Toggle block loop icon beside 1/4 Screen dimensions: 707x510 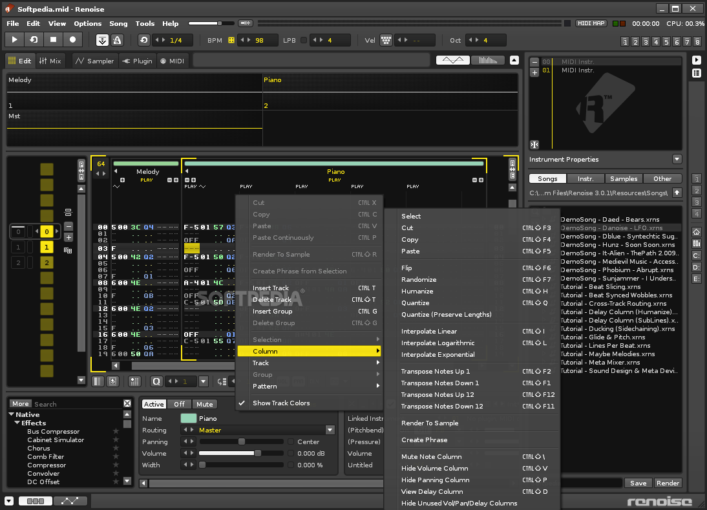[144, 40]
